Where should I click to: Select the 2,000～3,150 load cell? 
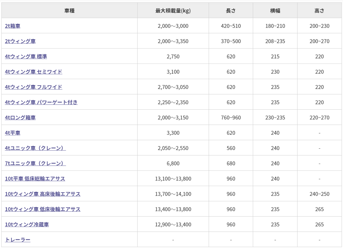click(x=173, y=118)
